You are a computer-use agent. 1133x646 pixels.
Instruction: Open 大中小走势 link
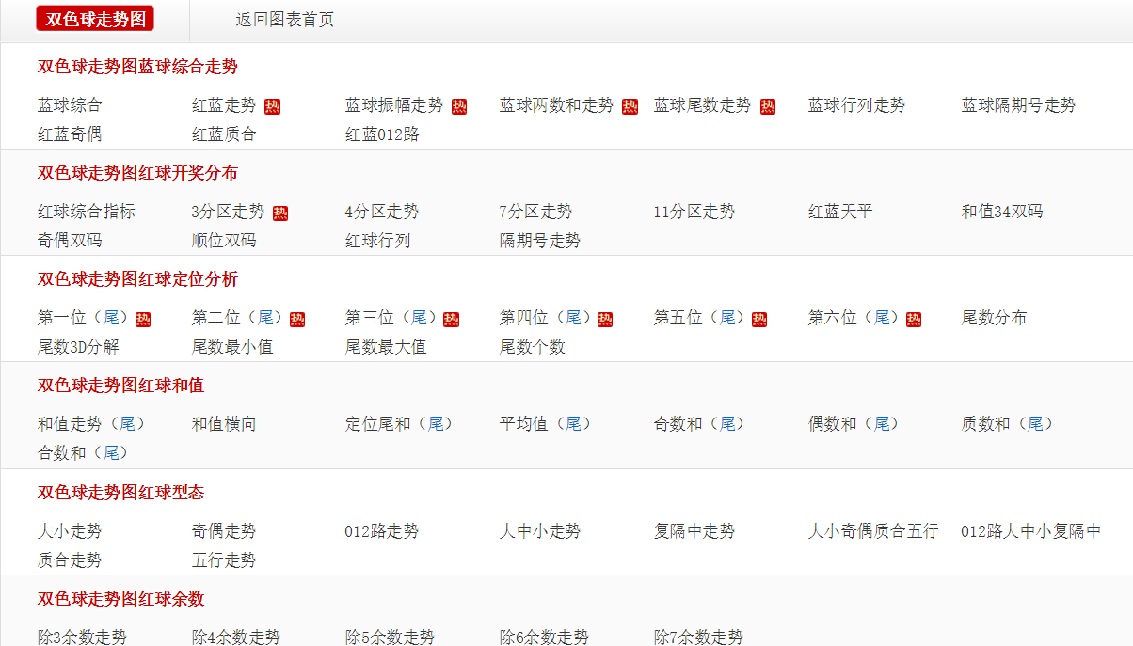click(x=540, y=531)
